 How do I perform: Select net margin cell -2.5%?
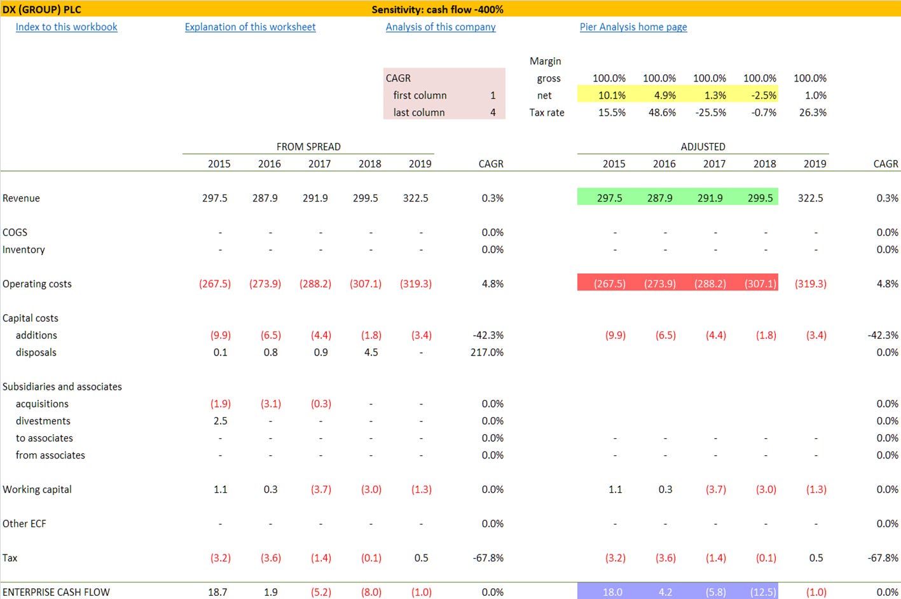[762, 95]
